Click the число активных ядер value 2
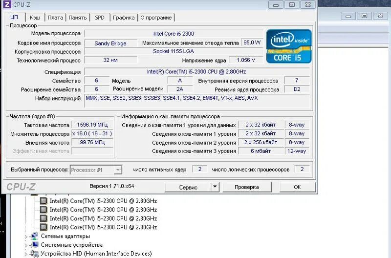This screenshot has width=391, height=258. (x=200, y=169)
